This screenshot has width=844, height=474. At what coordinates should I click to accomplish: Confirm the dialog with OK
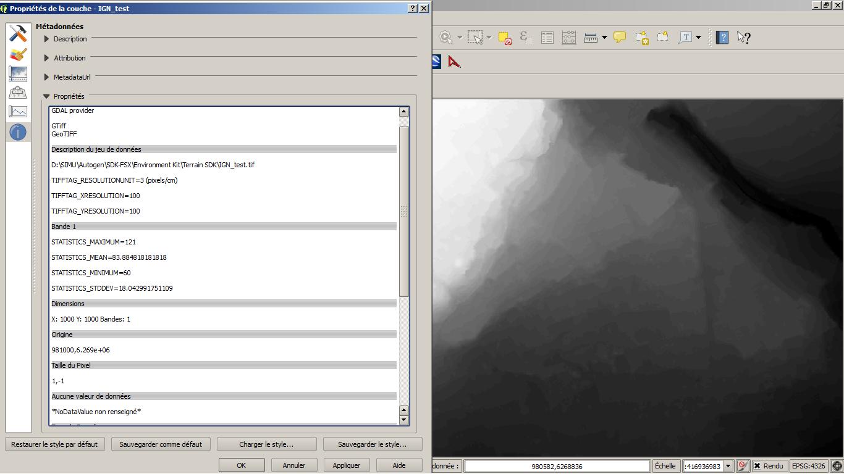point(242,465)
